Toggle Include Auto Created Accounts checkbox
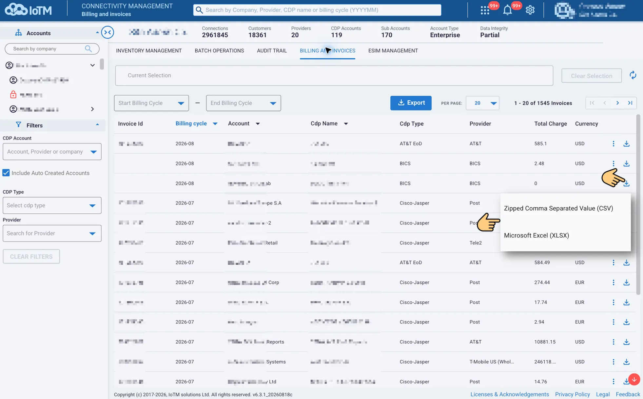Viewport: 643px width, 399px height. (6, 173)
